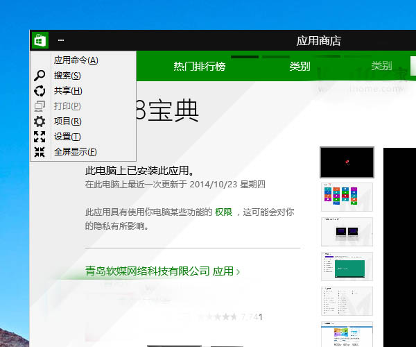Click the circular share icon in the menu
416x347 pixels.
point(40,91)
